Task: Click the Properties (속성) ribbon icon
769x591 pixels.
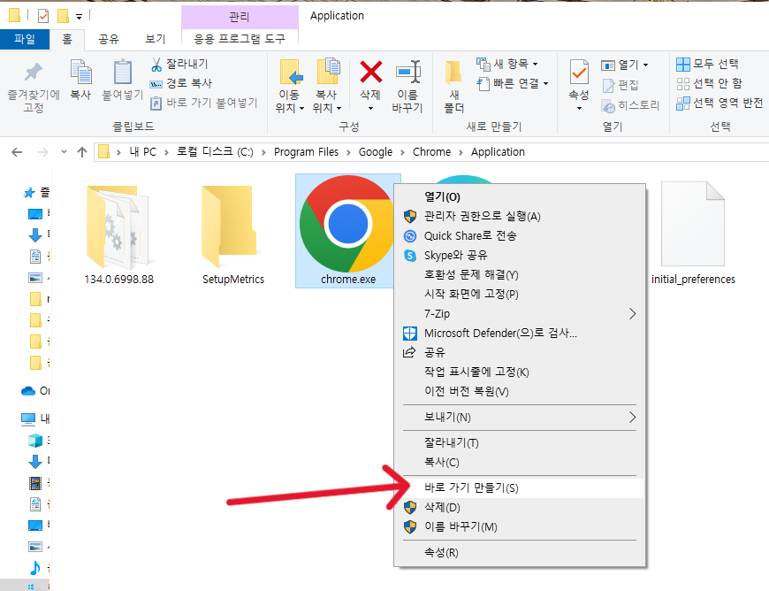Action: 579,73
